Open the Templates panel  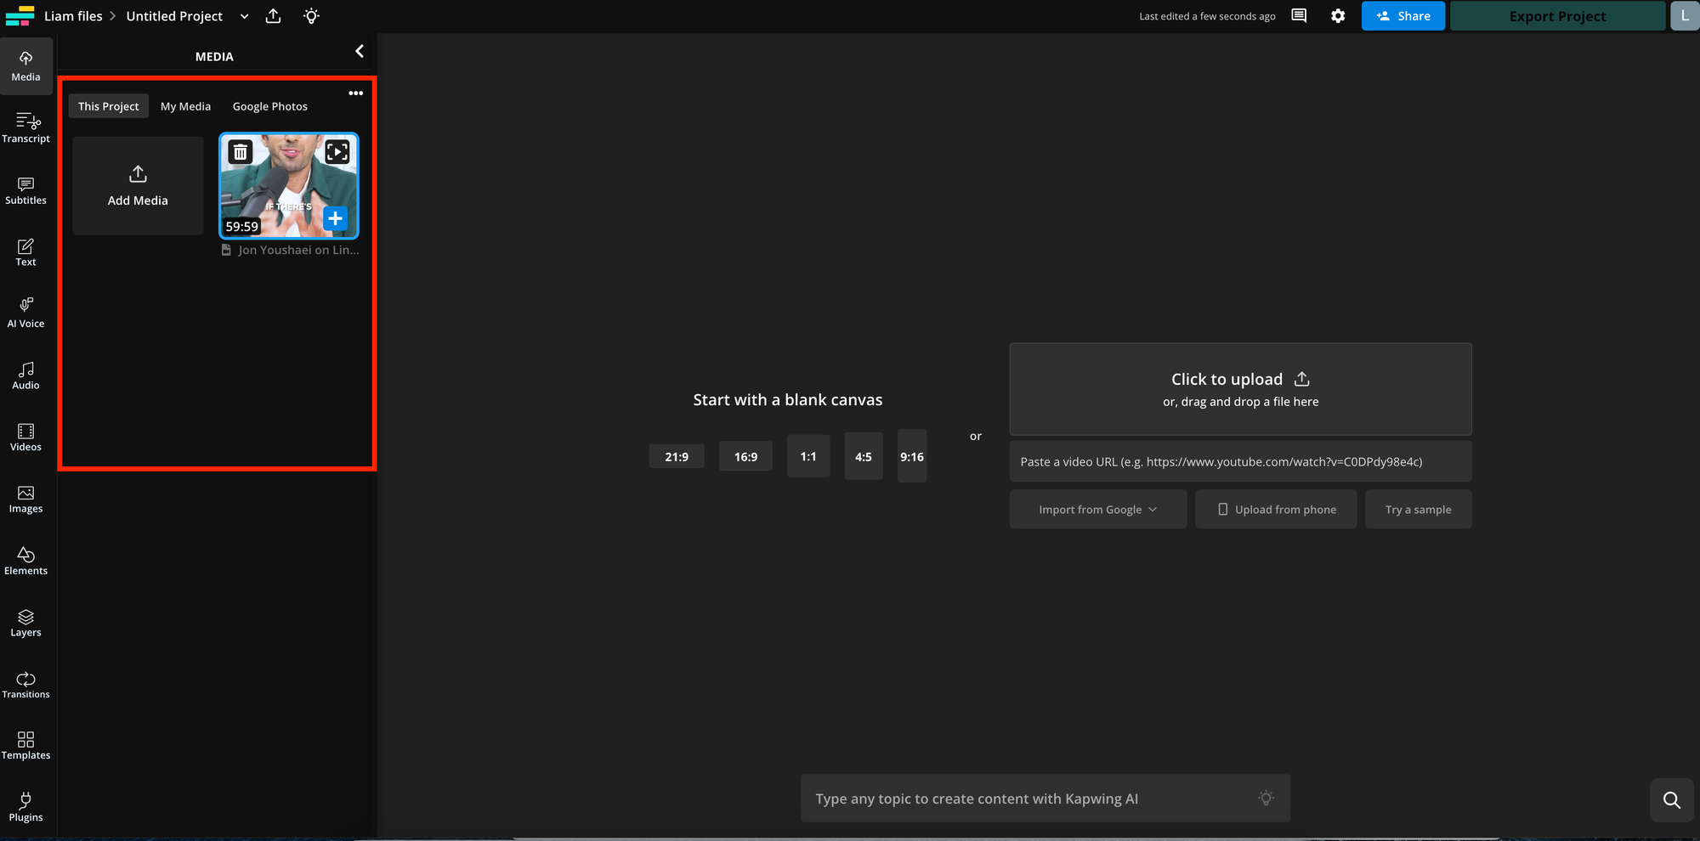[25, 744]
